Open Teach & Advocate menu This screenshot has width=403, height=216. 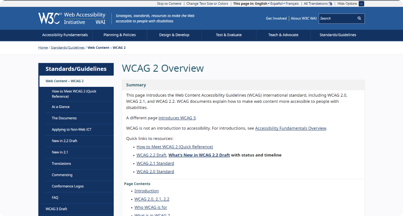pos(283,35)
